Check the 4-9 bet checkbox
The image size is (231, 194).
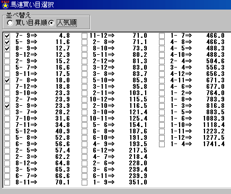pos(84,144)
